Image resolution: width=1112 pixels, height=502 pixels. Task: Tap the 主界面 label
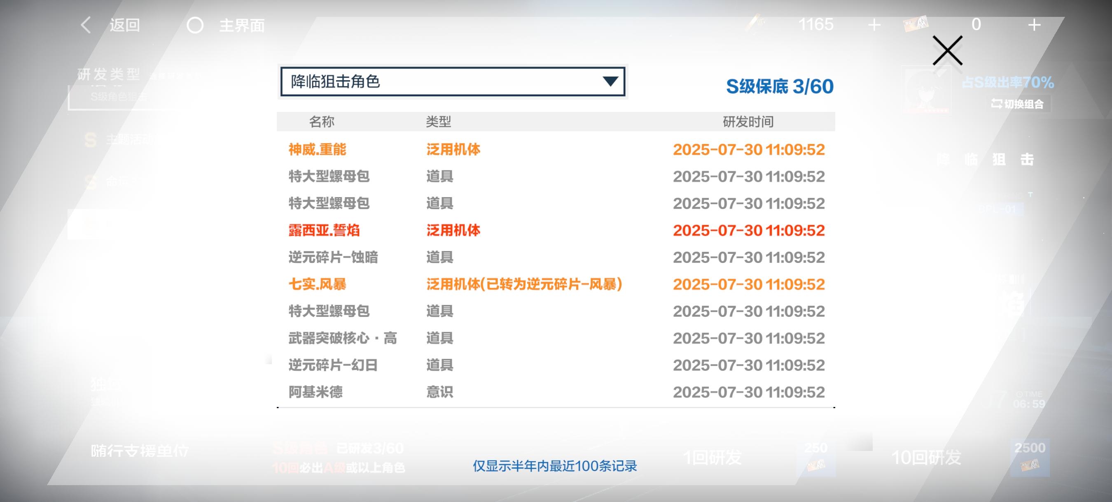(242, 26)
